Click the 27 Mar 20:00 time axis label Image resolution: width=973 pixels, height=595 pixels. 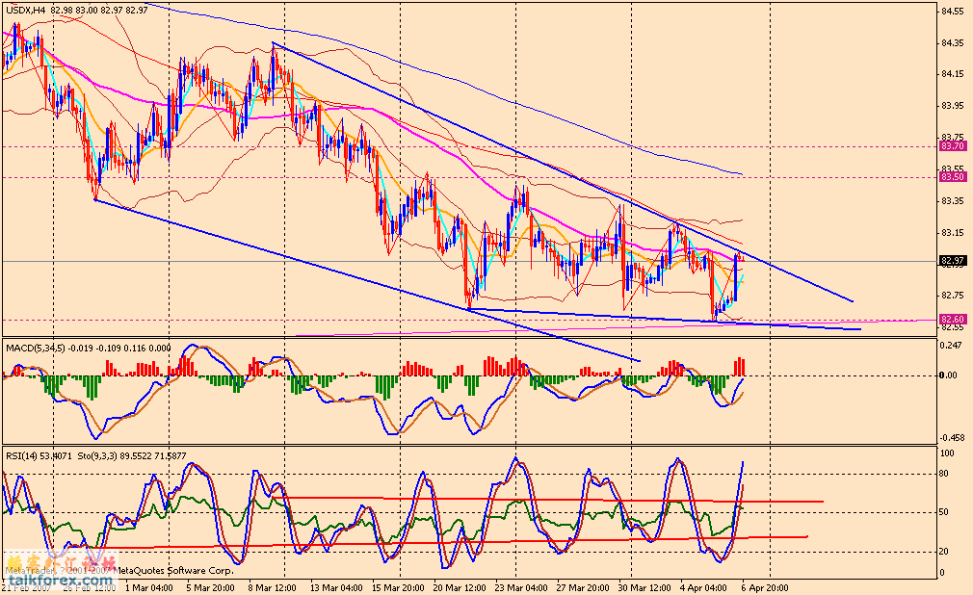point(583,587)
